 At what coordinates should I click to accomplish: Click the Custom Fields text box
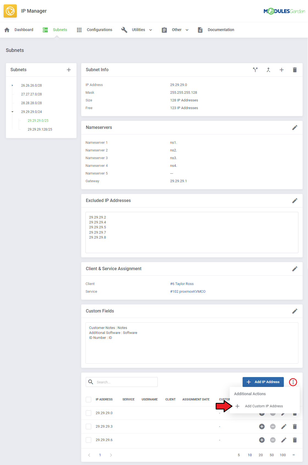point(192,343)
